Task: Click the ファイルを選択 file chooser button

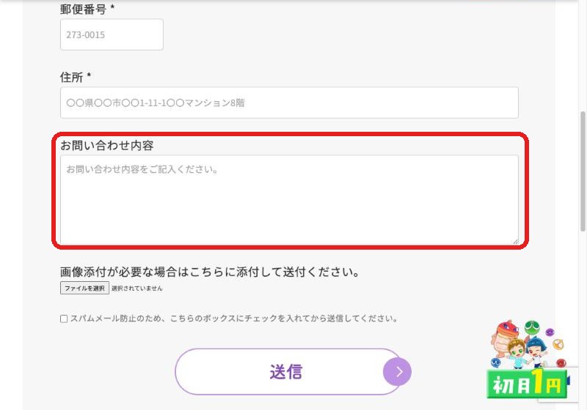Action: 84,288
